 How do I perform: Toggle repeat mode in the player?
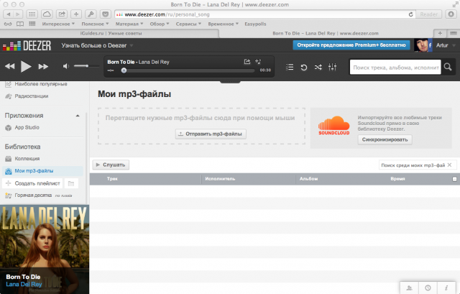(x=304, y=67)
